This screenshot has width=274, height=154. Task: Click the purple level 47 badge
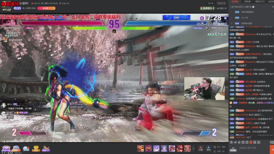pyautogui.click(x=17, y=8)
